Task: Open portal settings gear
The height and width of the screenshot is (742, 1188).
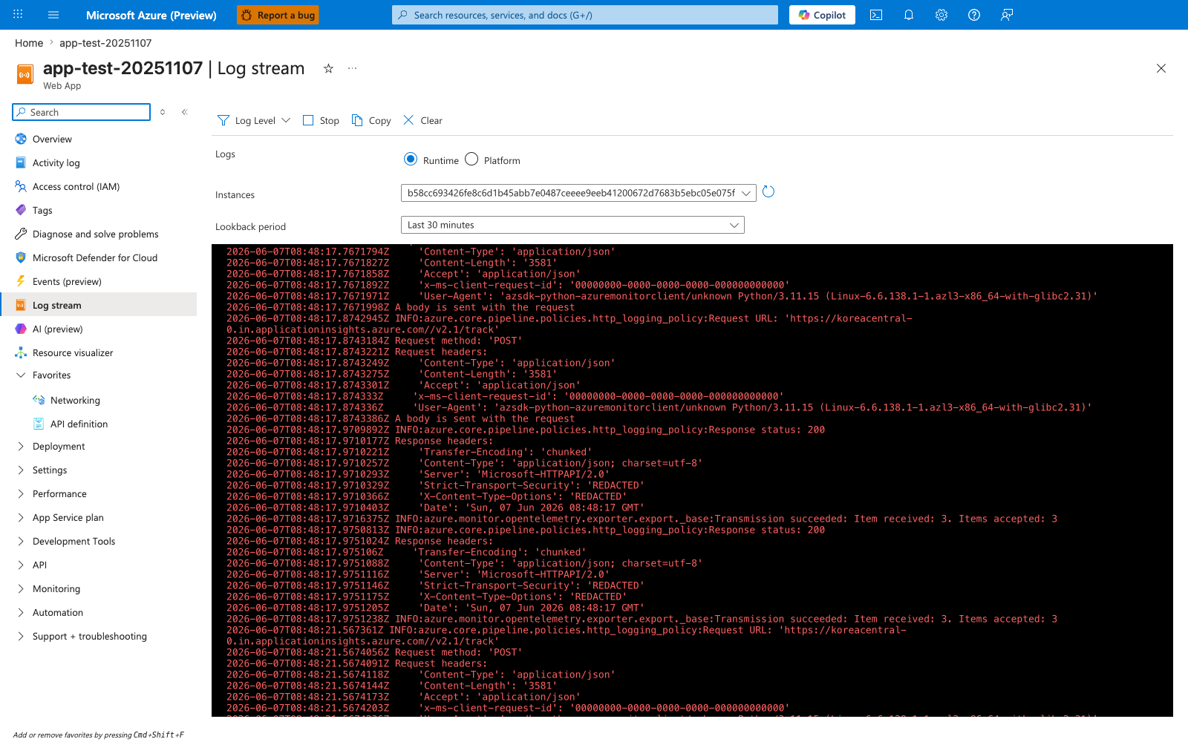Action: tap(941, 15)
